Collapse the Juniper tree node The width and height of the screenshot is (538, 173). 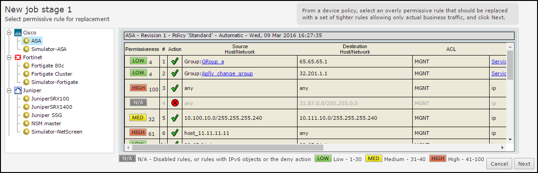[x=9, y=90]
